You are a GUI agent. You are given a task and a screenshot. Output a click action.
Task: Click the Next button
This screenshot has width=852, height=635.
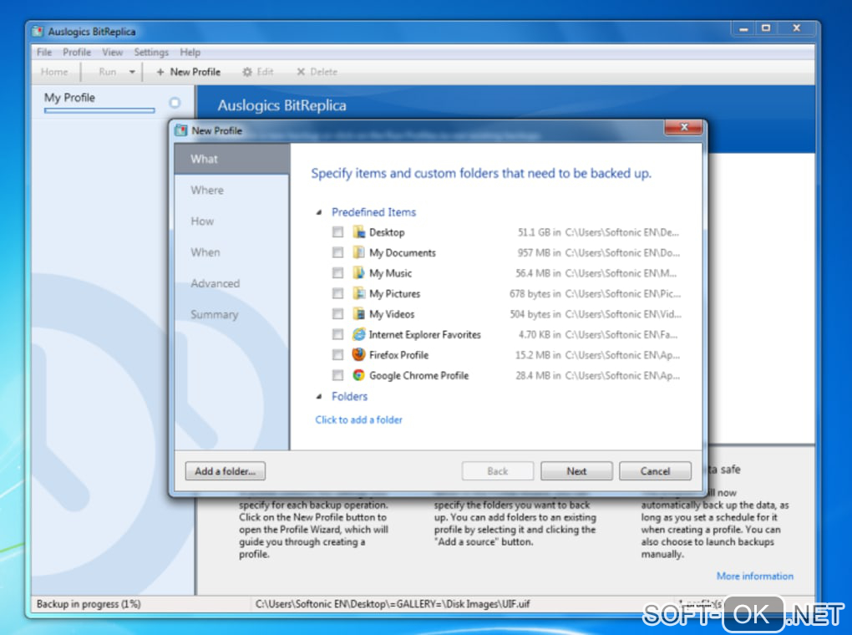[x=576, y=470]
